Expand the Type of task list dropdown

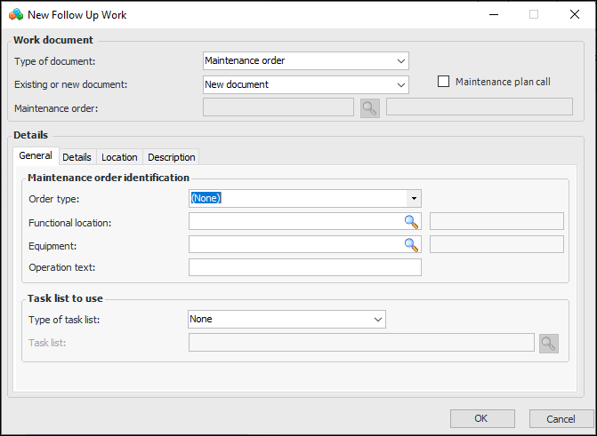[377, 319]
